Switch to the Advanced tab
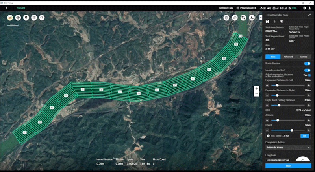This screenshot has height=172, width=315. (x=288, y=57)
